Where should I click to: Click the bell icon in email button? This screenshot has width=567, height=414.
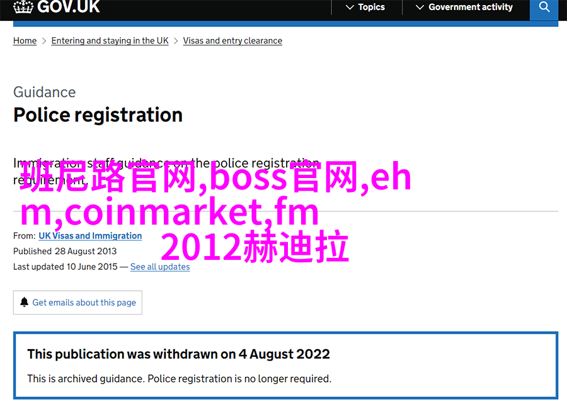[x=24, y=302]
